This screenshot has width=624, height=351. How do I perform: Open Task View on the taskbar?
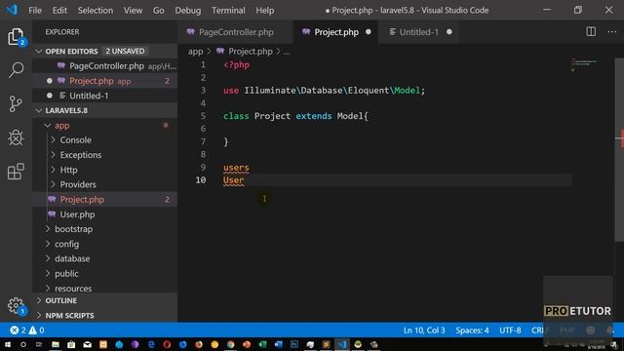click(x=39, y=344)
